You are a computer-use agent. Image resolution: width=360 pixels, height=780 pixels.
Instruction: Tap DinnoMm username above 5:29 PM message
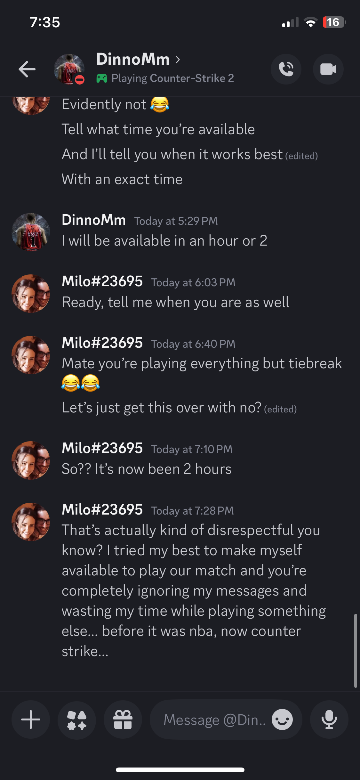point(93,220)
